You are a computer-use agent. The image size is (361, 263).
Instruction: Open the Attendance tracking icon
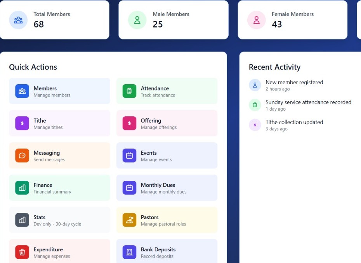[129, 91]
